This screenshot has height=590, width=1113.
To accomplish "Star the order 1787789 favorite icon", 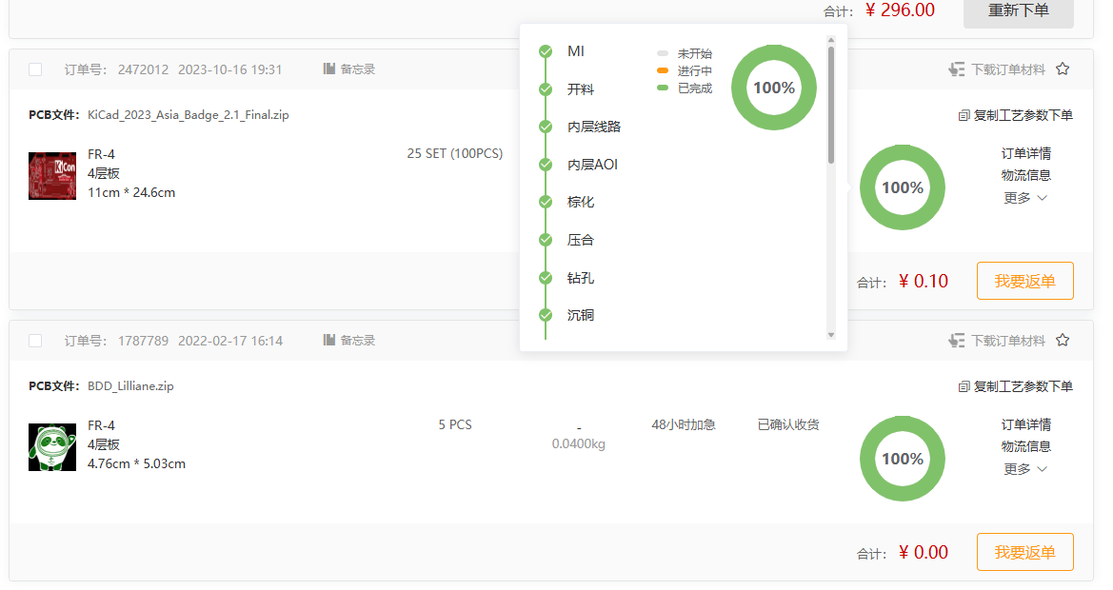I will click(1063, 341).
